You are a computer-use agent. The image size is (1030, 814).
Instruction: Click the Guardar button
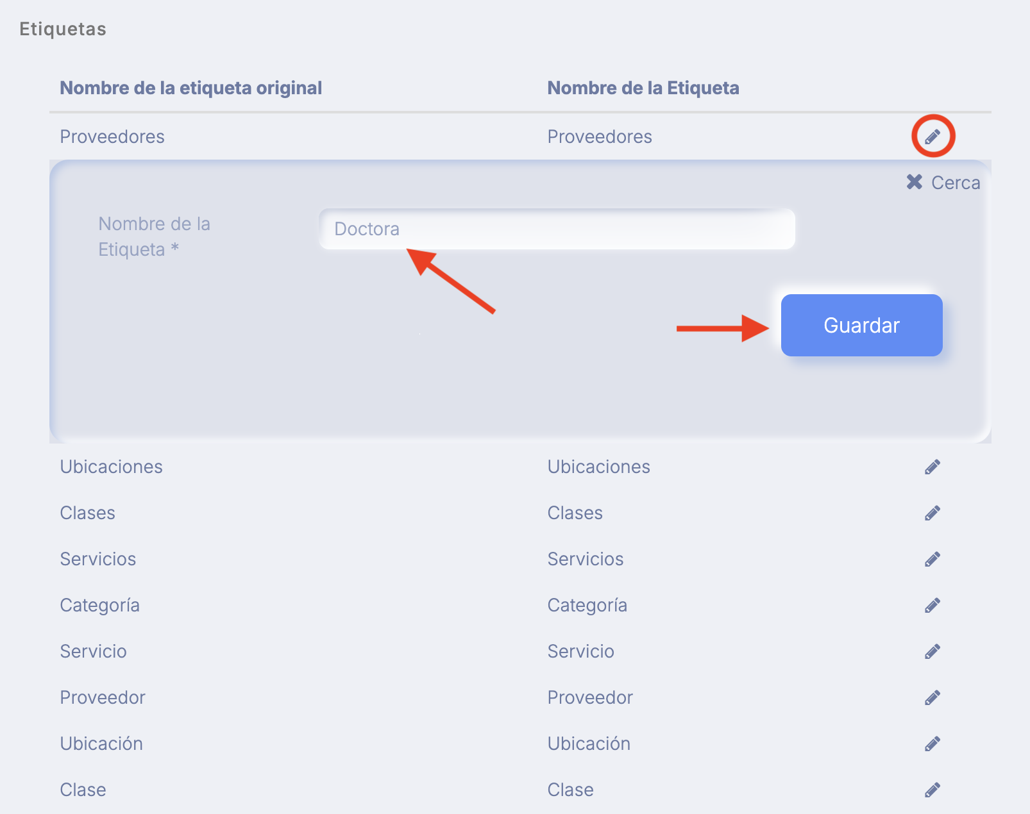click(x=861, y=325)
